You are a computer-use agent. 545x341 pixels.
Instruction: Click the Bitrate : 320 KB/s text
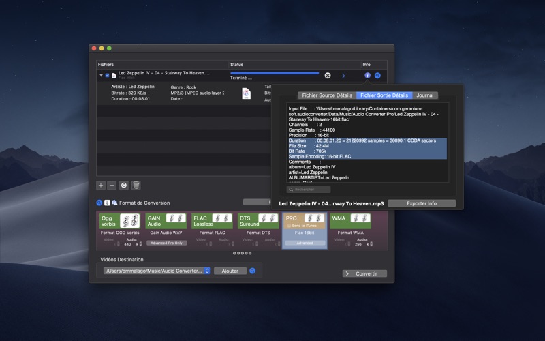129,93
